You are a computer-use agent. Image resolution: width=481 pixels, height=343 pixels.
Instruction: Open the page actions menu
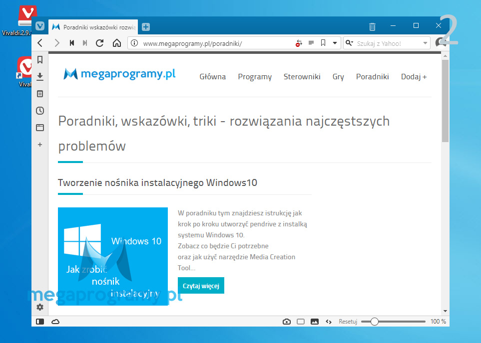point(329,322)
